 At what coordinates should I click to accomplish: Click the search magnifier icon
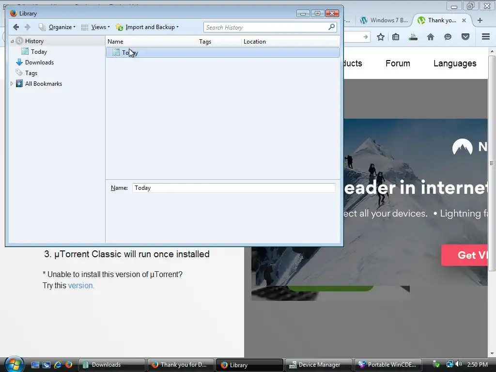(331, 27)
